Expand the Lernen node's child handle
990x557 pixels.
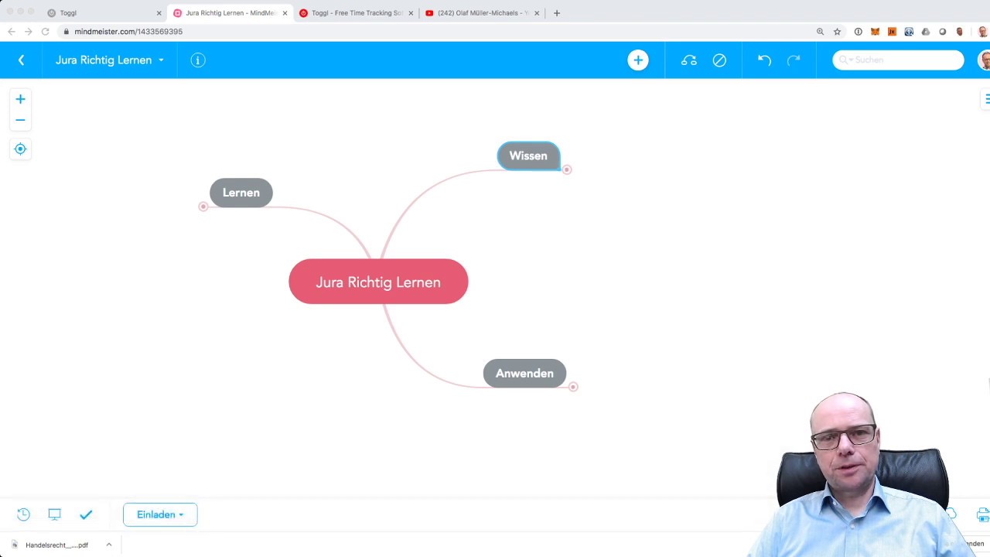pos(203,207)
